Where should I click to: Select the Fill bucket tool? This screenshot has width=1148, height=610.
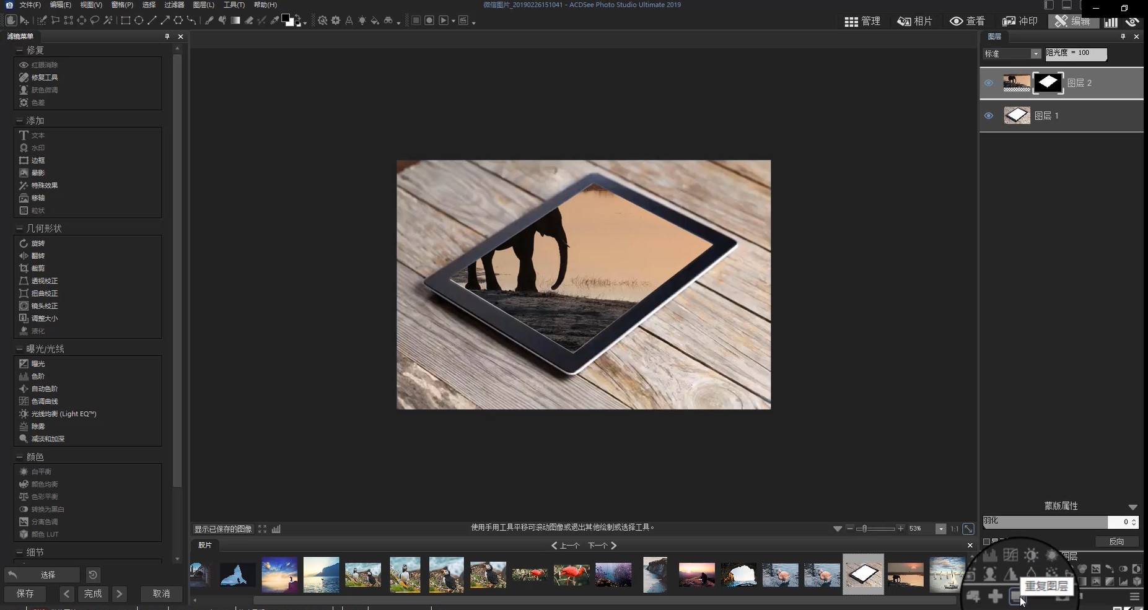pos(375,20)
